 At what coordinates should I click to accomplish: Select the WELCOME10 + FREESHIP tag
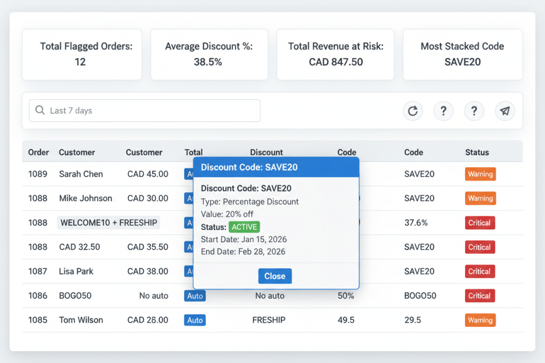pos(109,222)
